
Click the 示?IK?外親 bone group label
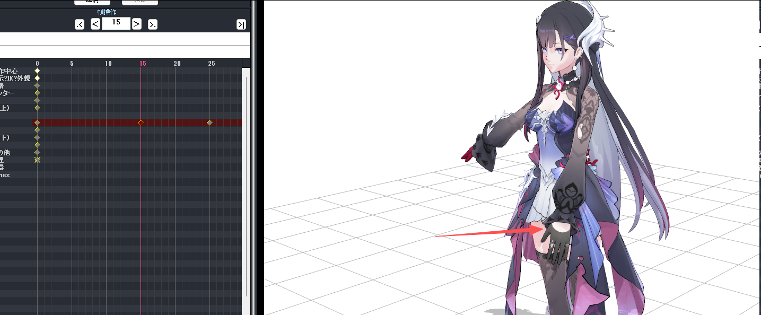(x=15, y=78)
